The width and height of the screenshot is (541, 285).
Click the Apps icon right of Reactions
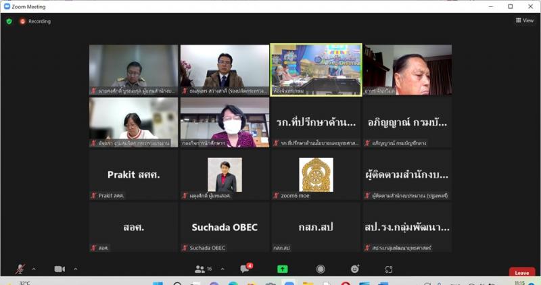[389, 269]
